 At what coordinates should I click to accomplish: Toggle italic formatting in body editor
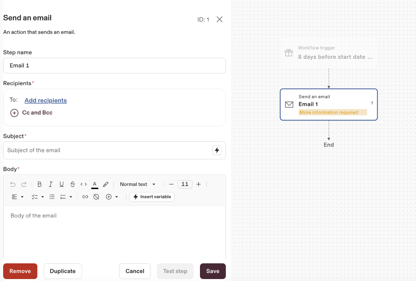pos(51,184)
